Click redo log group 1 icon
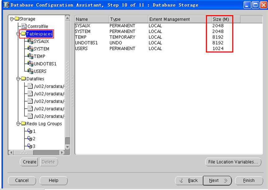The image size is (268, 190). pos(30,131)
